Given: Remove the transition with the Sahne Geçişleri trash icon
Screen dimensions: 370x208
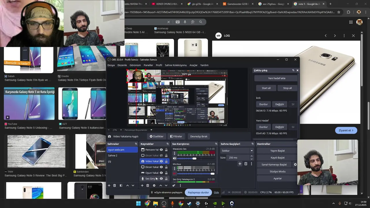Looking at the screenshot, I should click(x=246, y=164).
